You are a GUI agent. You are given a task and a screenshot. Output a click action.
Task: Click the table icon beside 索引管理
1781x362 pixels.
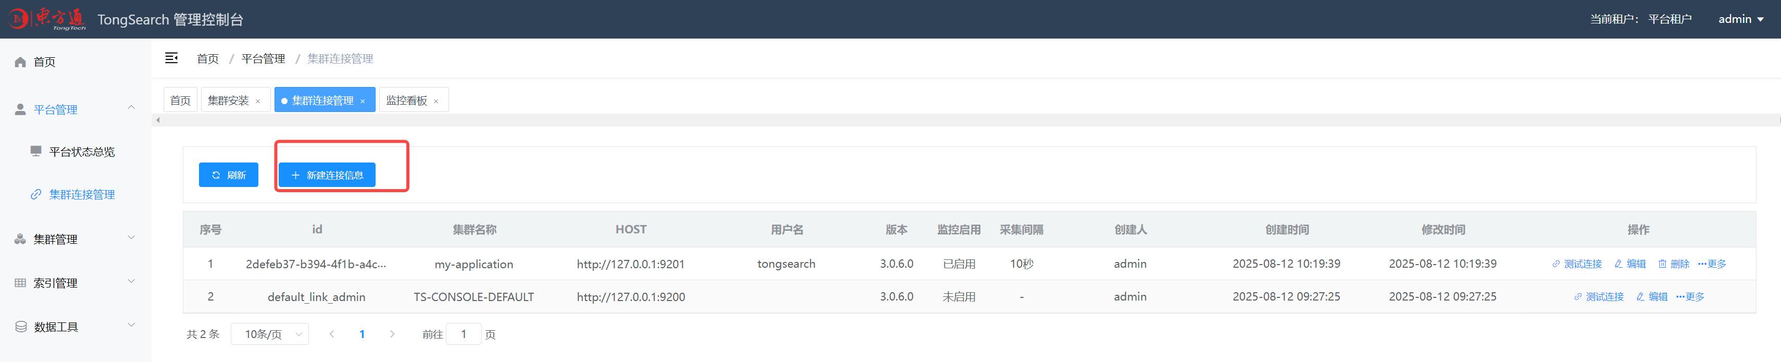pyautogui.click(x=20, y=282)
